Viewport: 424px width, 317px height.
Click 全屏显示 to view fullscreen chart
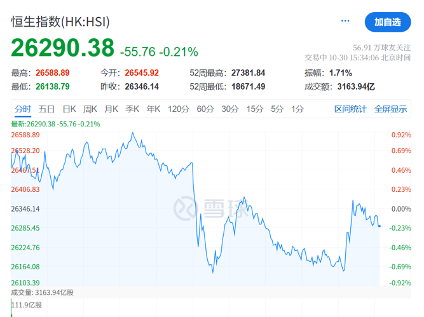point(390,109)
